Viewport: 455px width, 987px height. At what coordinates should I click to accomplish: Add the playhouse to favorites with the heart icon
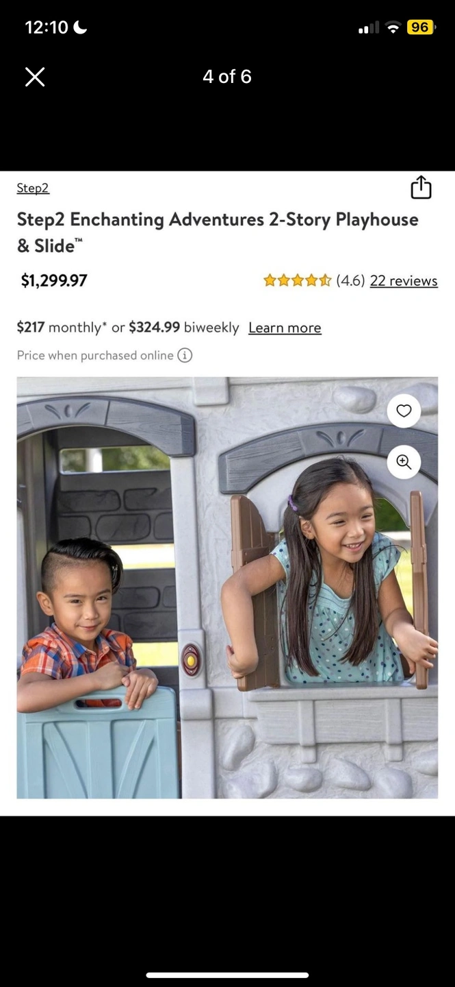click(x=404, y=411)
